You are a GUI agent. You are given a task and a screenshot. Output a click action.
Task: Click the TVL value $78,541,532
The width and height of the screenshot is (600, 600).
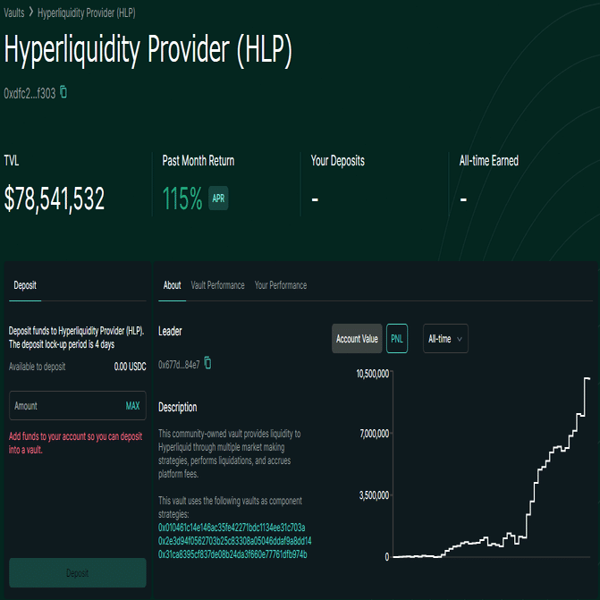point(54,199)
